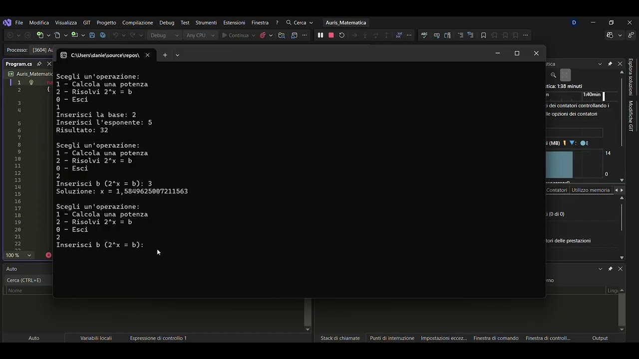639x359 pixels.
Task: Open the Debug configuration dropdown
Action: [164, 35]
